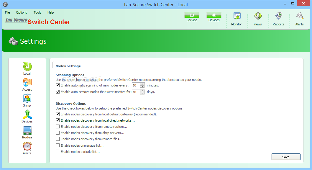Click 'Enable nodes discovery from local direct networks...' link
Image resolution: width=312 pixels, height=170 pixels.
pyautogui.click(x=98, y=120)
